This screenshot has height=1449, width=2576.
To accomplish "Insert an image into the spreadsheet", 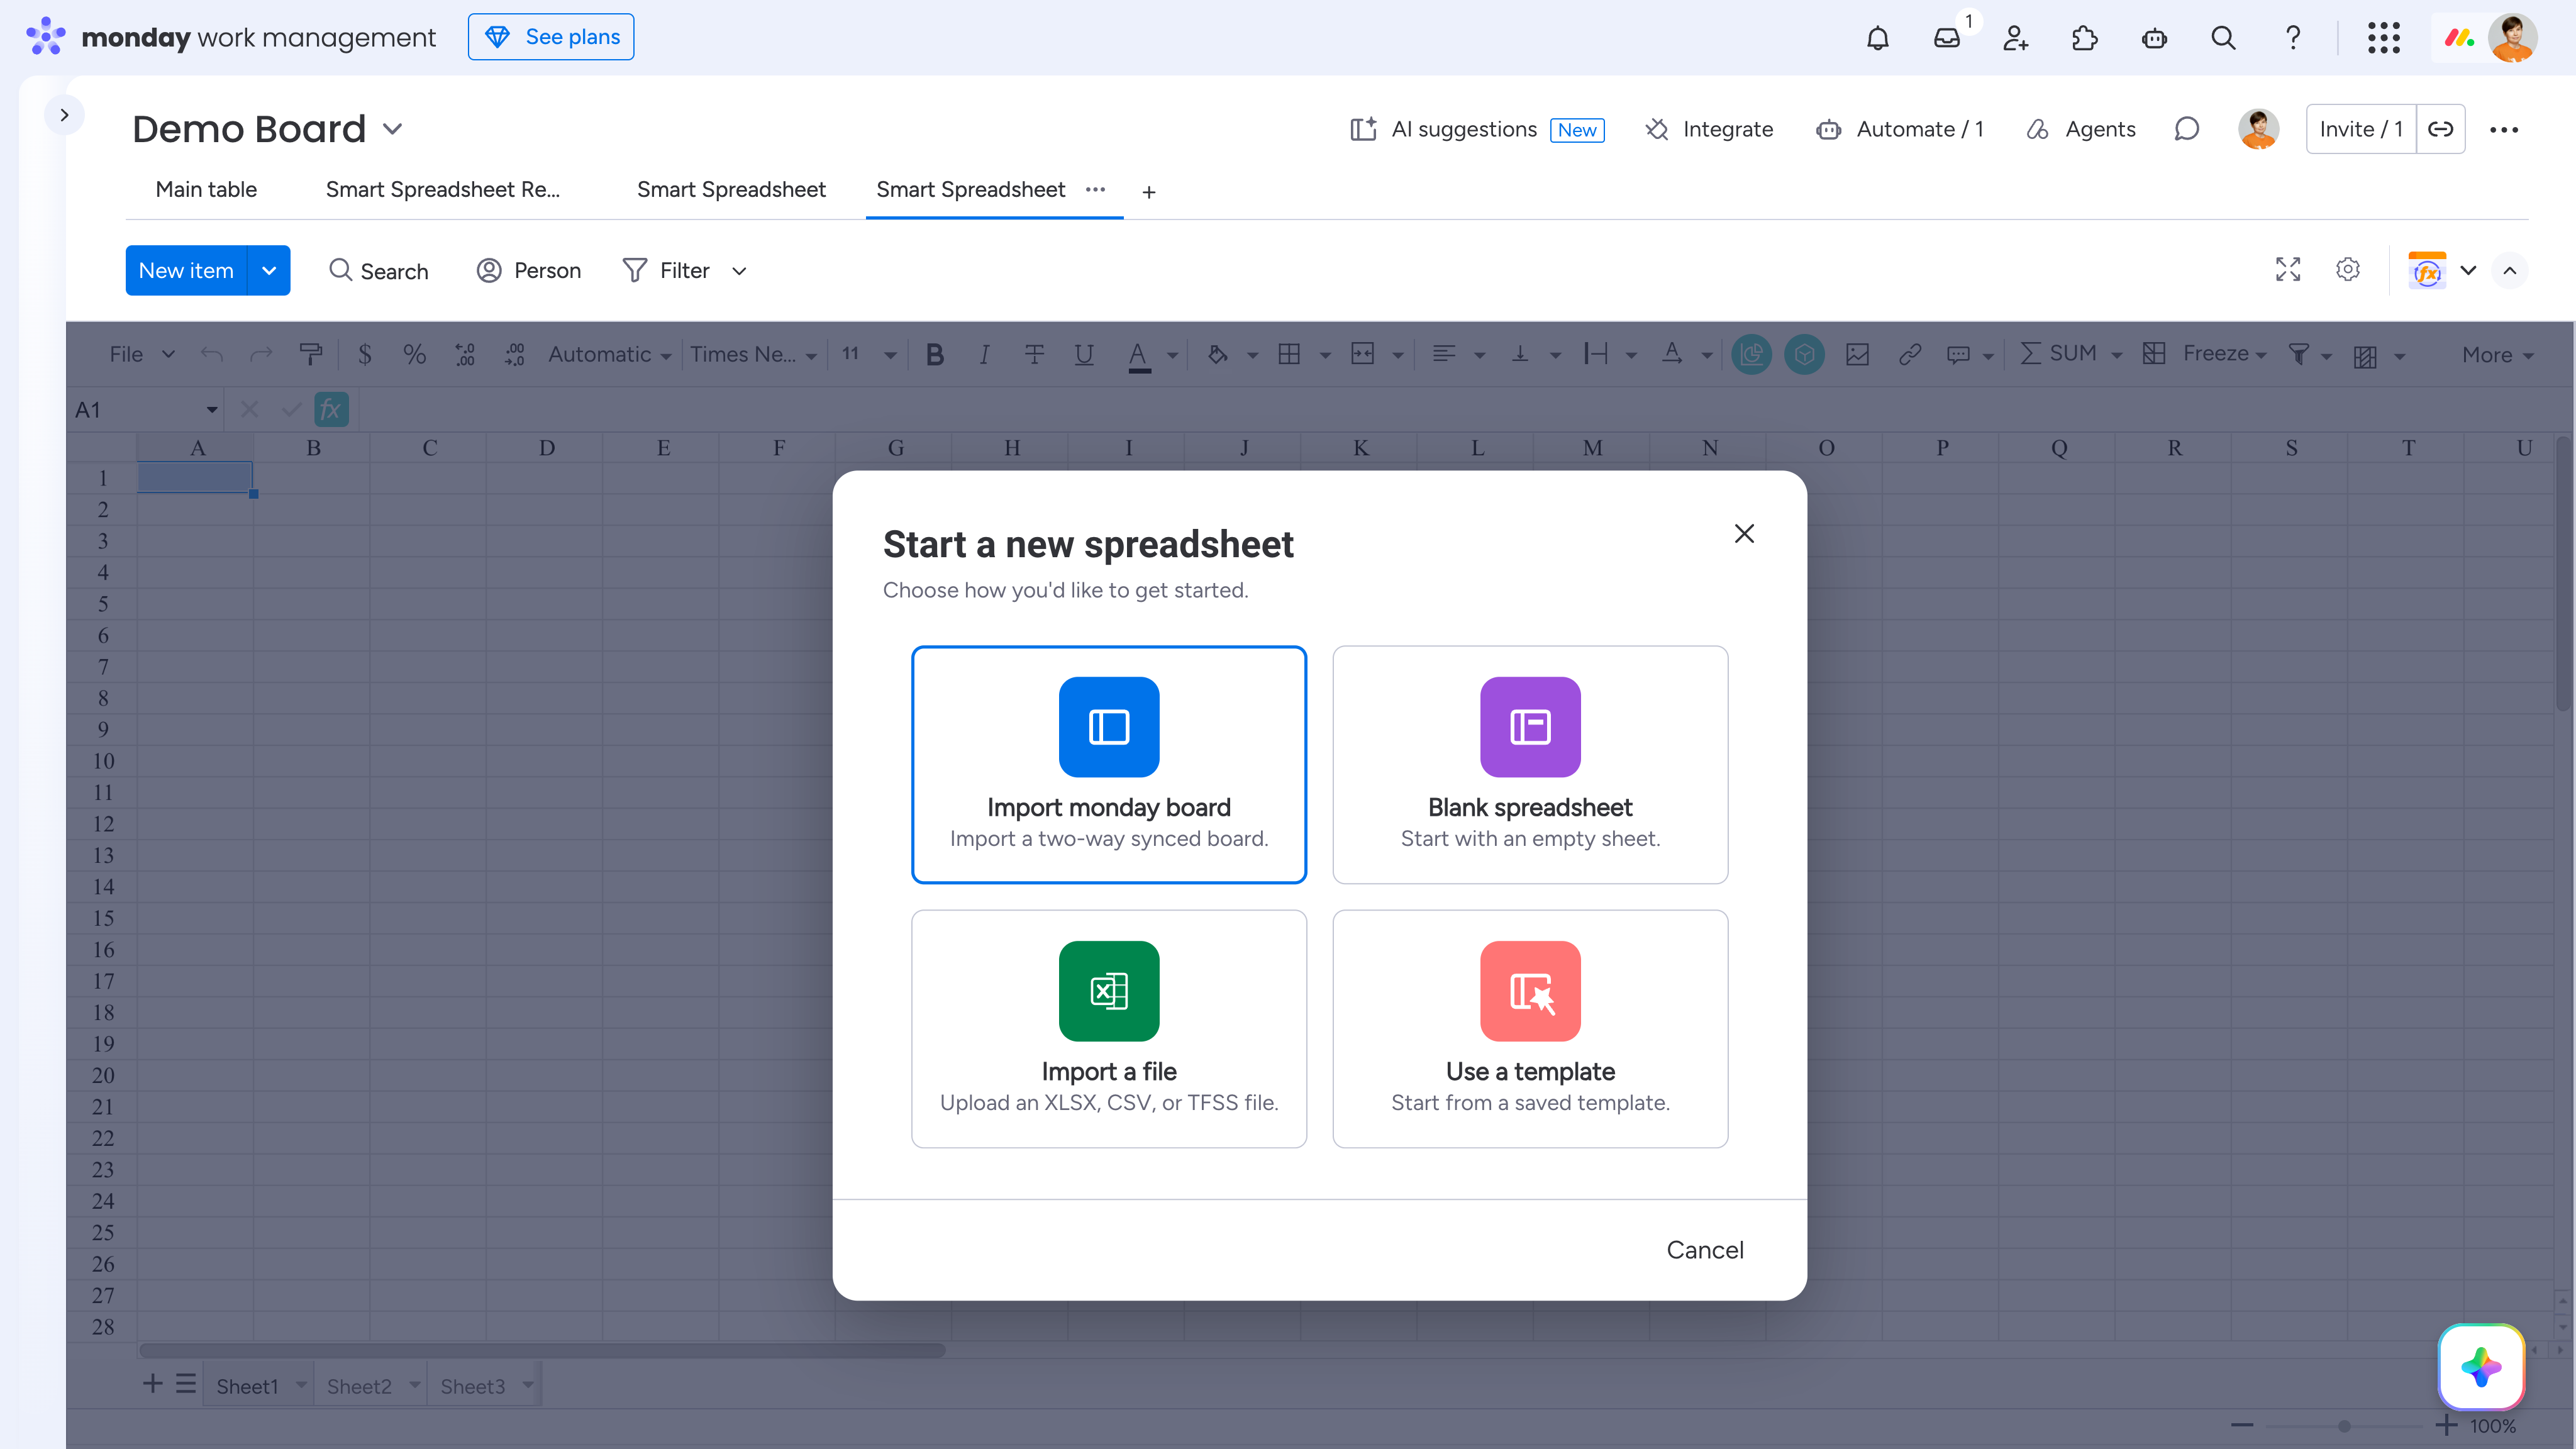I will (1858, 354).
